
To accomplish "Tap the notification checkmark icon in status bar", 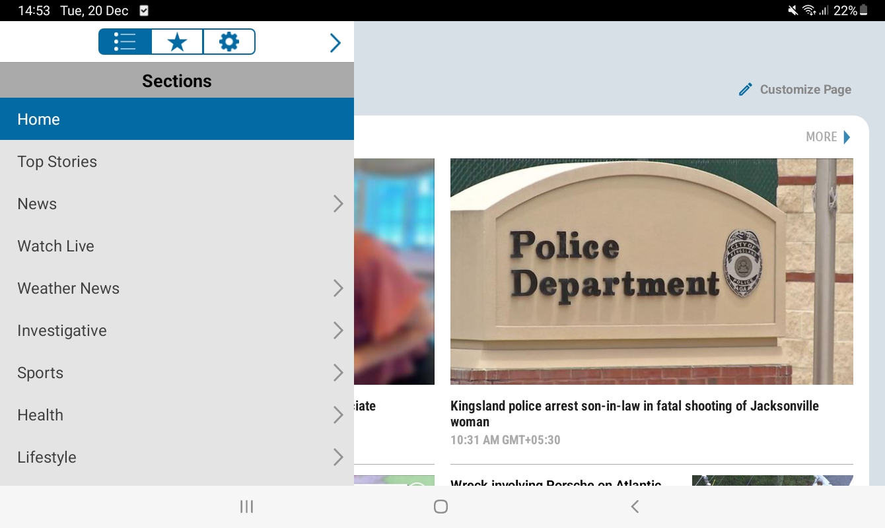I will click(x=144, y=11).
